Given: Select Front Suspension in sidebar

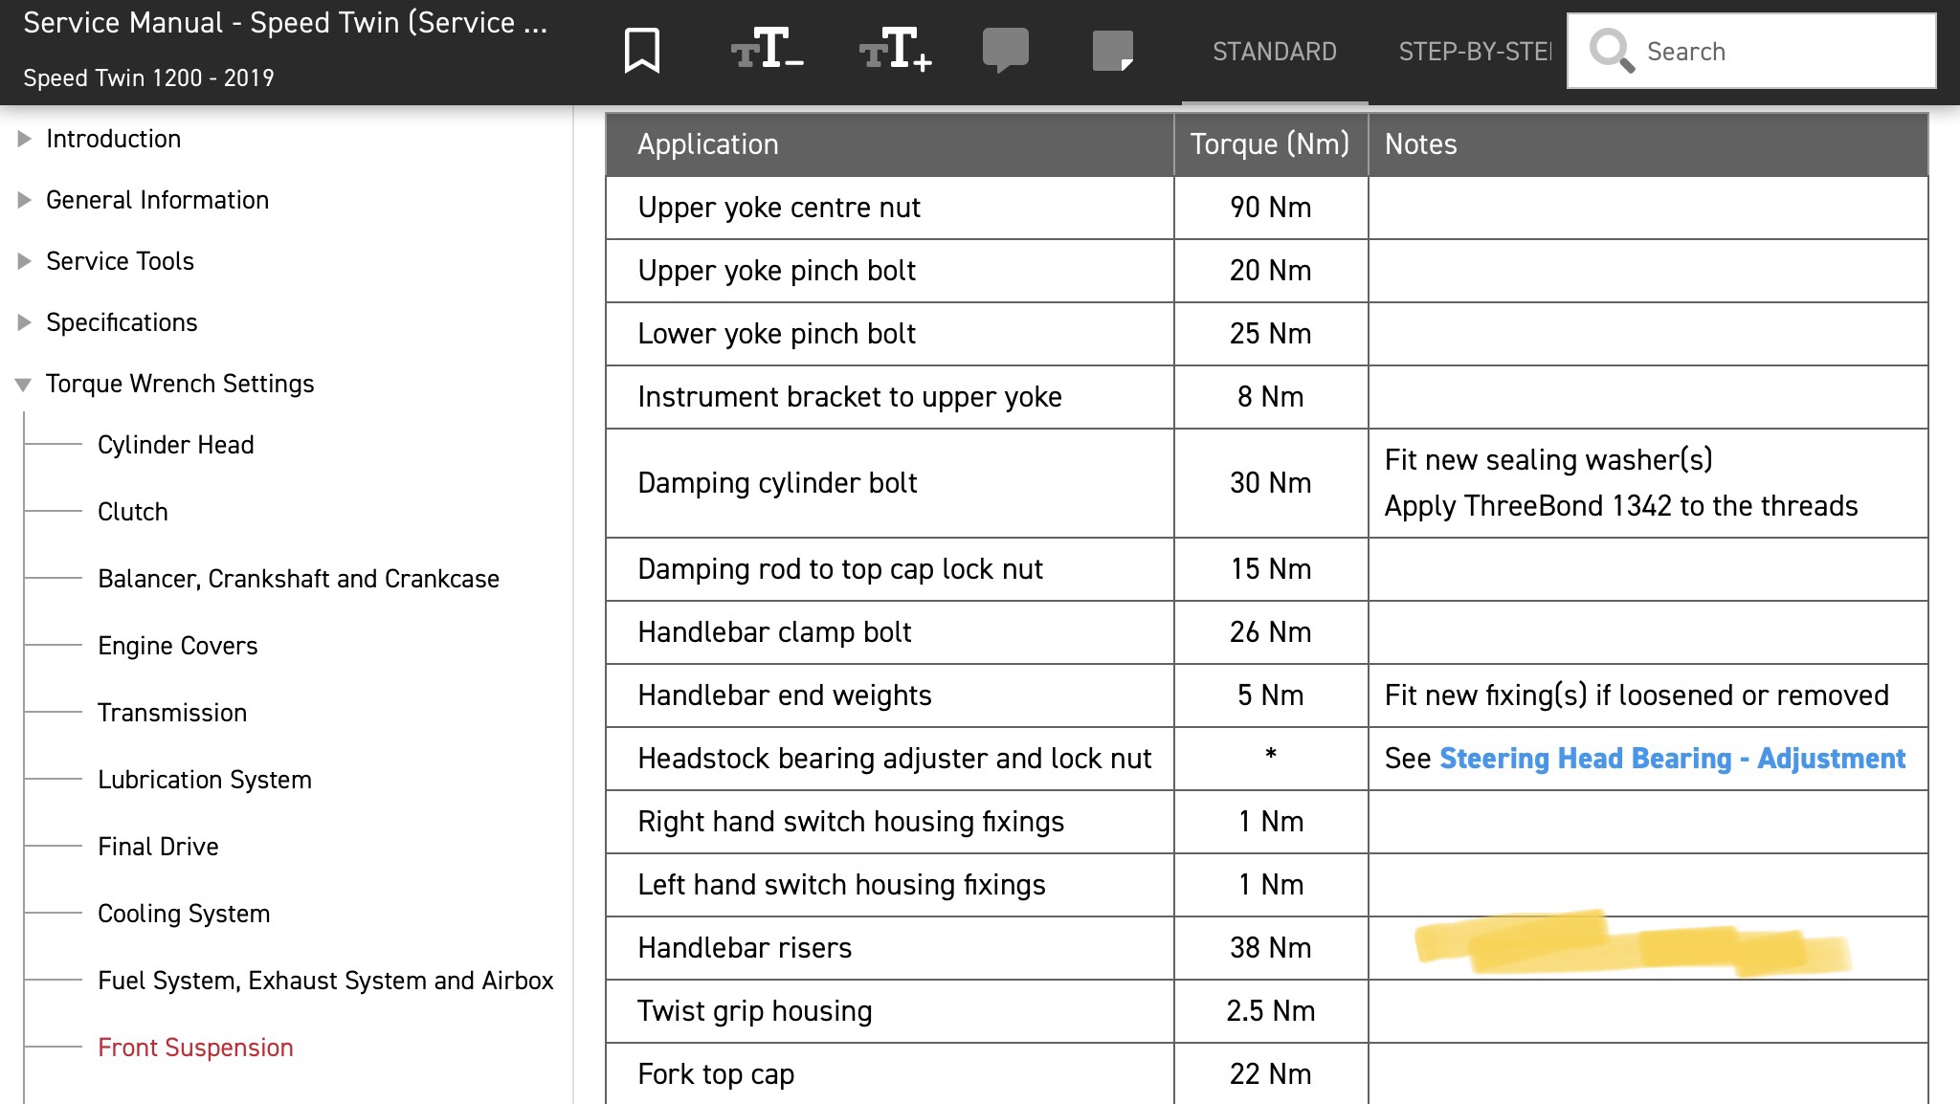Looking at the screenshot, I should (x=195, y=1048).
